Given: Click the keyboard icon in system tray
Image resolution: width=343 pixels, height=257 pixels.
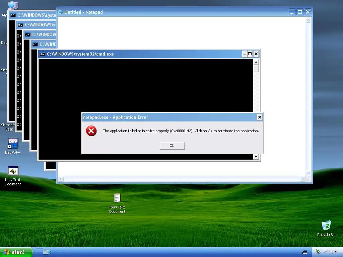Looking at the screenshot, I should 305,252.
